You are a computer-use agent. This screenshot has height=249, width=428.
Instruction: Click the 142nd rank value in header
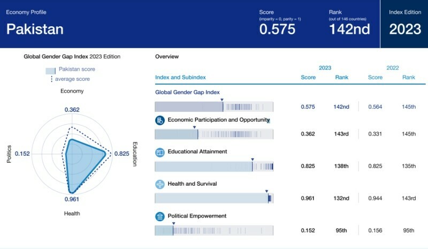[350, 29]
